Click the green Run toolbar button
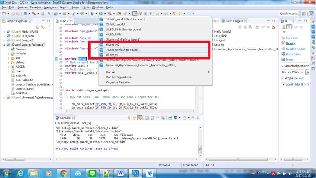Image resolution: width=316 pixels, height=178 pixels. pyautogui.click(x=101, y=14)
